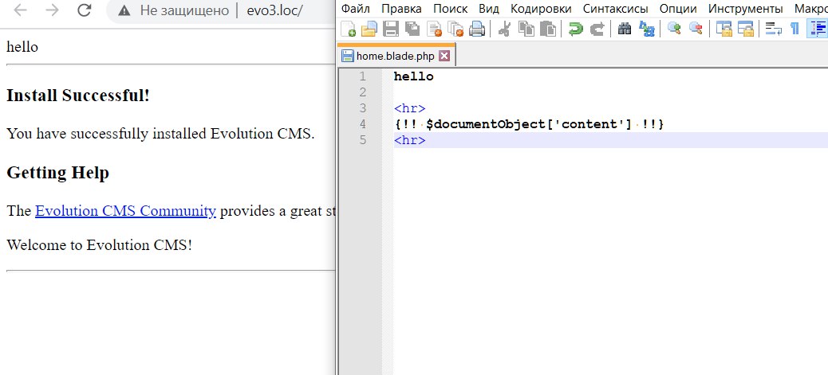Click 'Welcome to Evolution CMS!' text
Screen dimensions: 828x375
pyautogui.click(x=99, y=244)
